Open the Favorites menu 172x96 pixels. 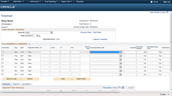[x=5, y=2]
